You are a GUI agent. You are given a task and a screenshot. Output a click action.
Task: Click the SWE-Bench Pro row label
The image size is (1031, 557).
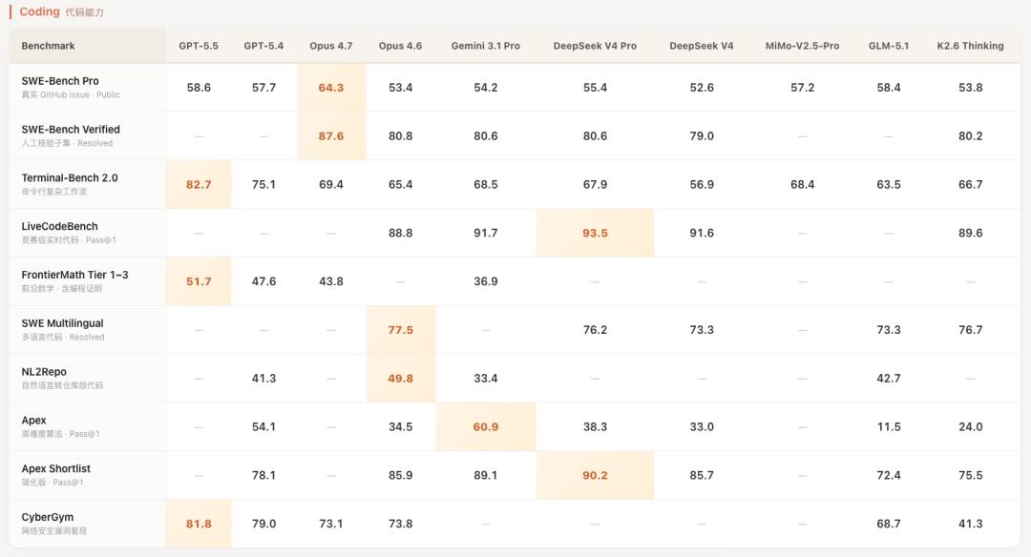tap(60, 81)
